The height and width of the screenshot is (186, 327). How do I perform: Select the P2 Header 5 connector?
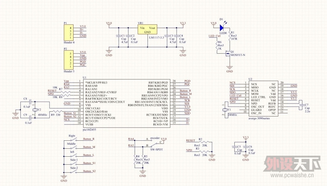[69, 60]
